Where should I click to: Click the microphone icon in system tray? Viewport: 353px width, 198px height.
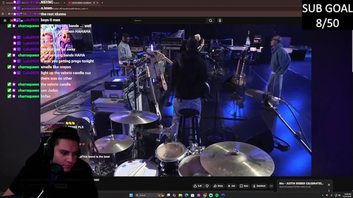pos(331,195)
